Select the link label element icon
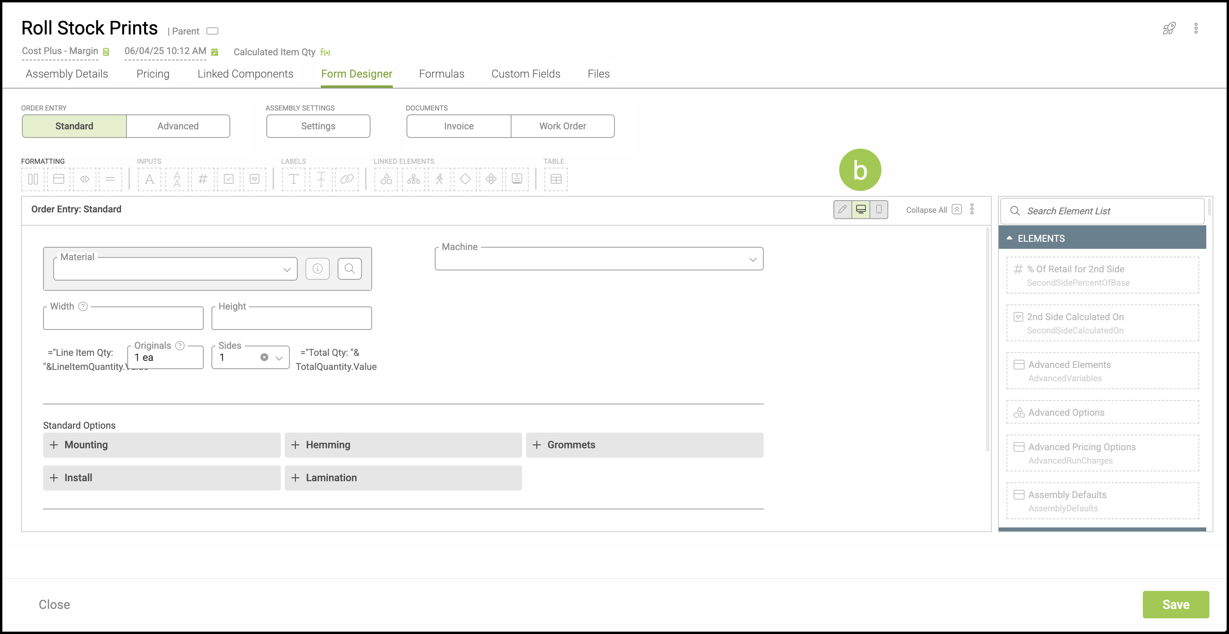The image size is (1229, 634). coord(347,179)
